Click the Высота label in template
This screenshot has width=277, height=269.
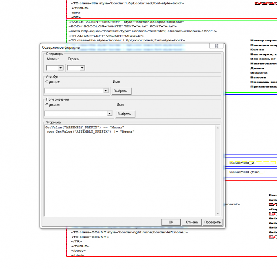(x=258, y=78)
